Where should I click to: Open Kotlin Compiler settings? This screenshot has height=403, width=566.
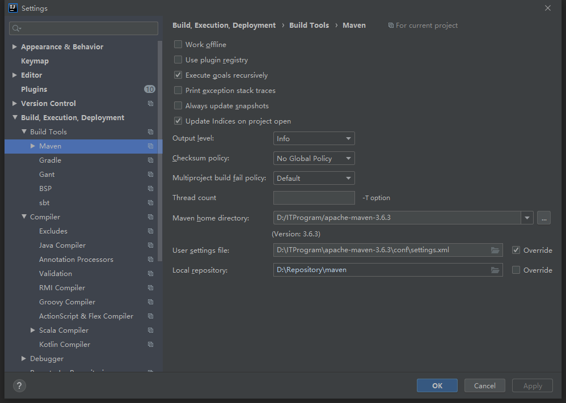point(65,345)
